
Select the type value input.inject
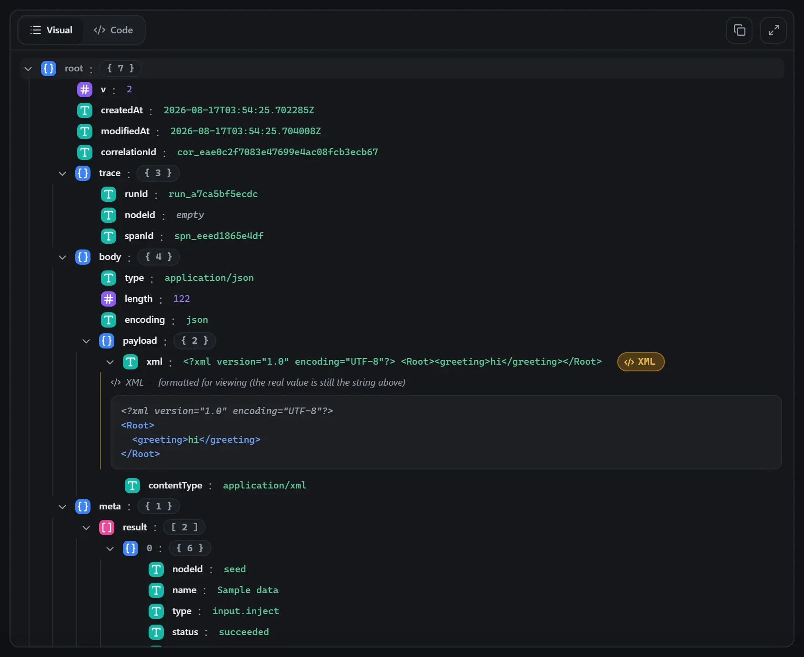click(246, 611)
